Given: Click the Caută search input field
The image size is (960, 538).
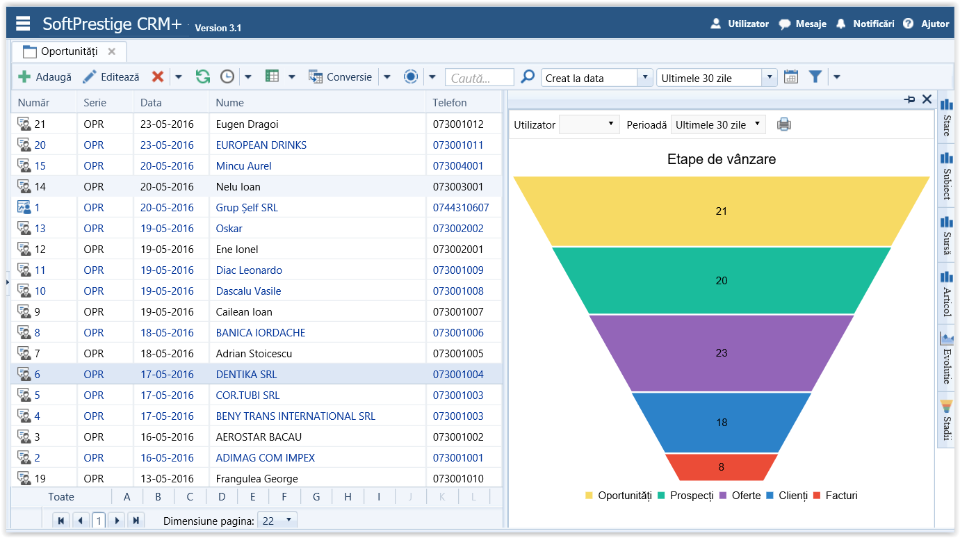Looking at the screenshot, I should tap(479, 78).
